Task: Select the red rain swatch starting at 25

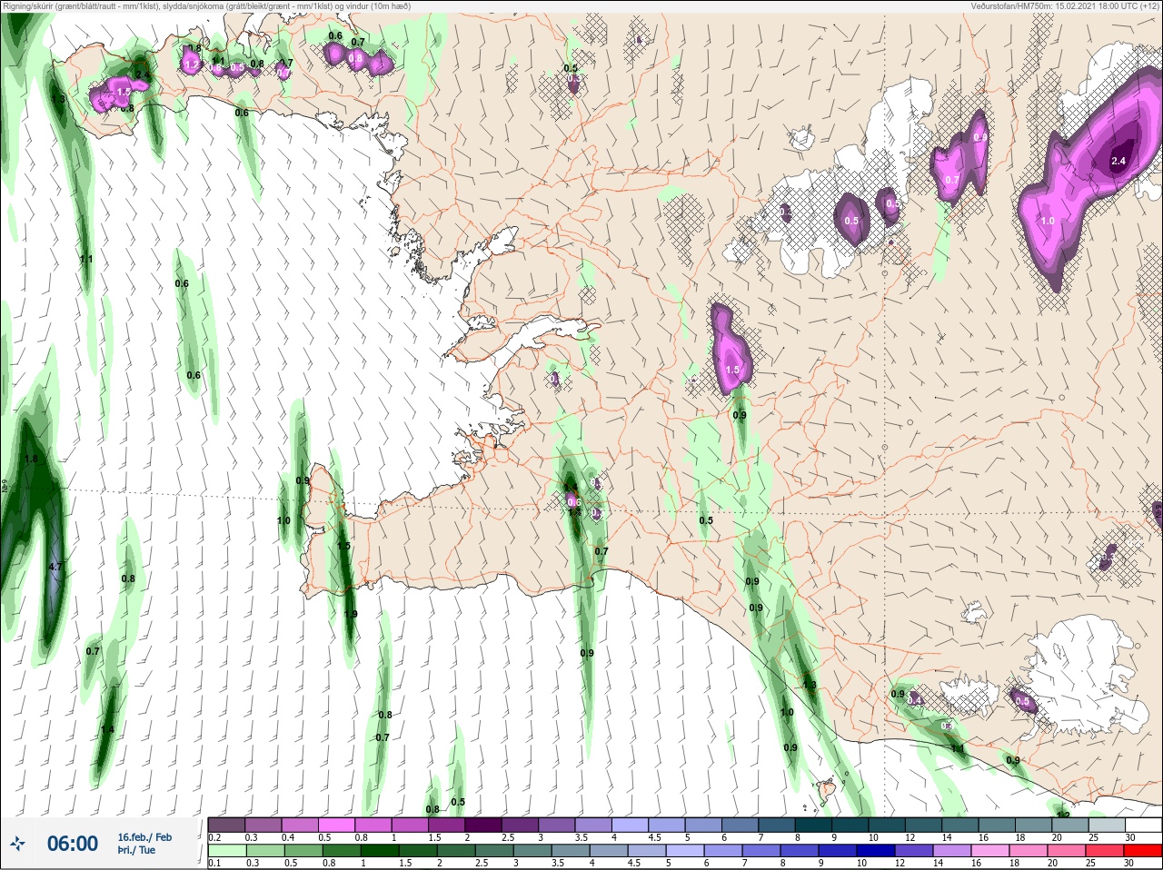Action: (x=1107, y=851)
